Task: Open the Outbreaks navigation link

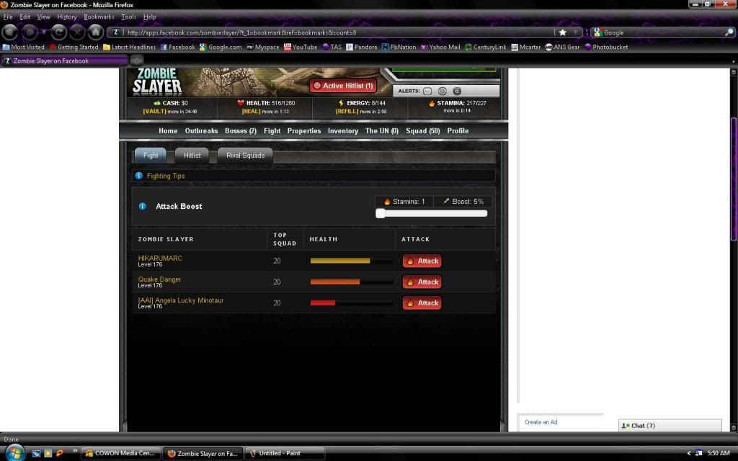Action: click(x=202, y=131)
